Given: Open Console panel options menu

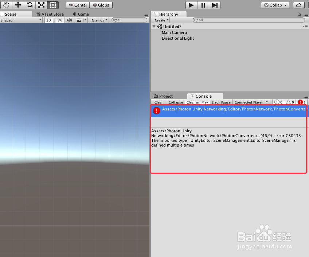Looking at the screenshot, I should 306,97.
